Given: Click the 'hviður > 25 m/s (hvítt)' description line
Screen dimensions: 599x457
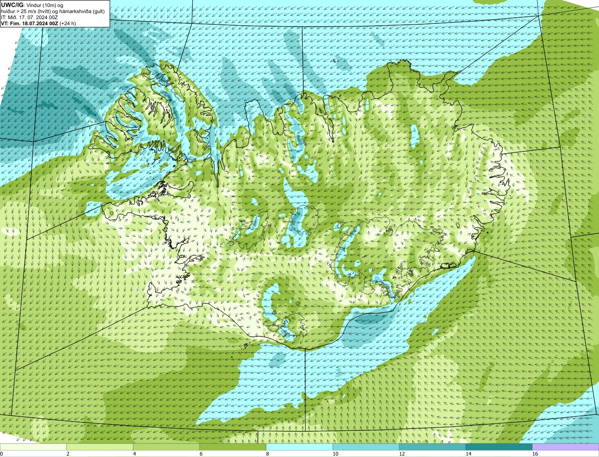Looking at the screenshot, I should (x=53, y=11).
